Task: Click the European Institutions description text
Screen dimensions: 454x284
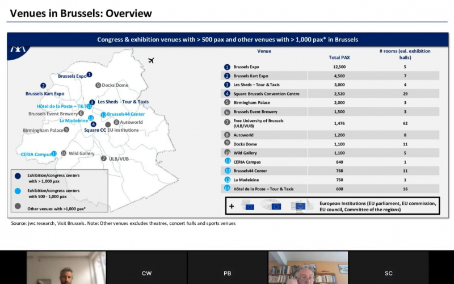Action: 378,206
